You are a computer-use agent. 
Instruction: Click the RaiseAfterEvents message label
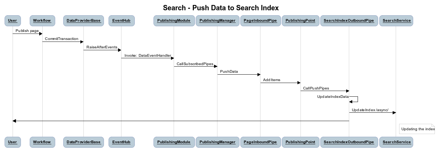click(102, 47)
